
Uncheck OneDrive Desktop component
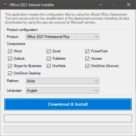10,73
